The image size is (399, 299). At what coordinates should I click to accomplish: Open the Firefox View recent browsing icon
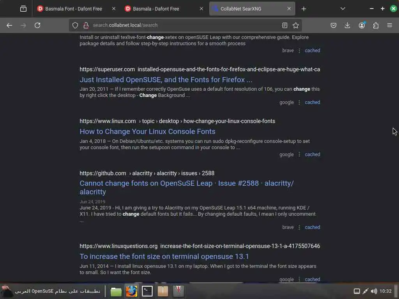23,9
